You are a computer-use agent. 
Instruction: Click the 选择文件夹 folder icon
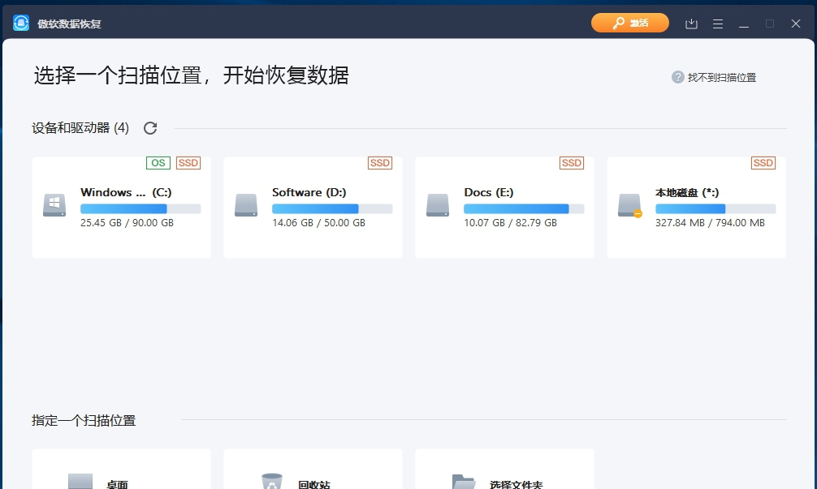(464, 479)
